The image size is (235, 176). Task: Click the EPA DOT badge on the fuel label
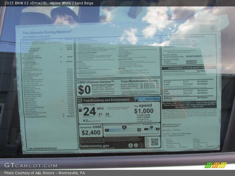80,100
